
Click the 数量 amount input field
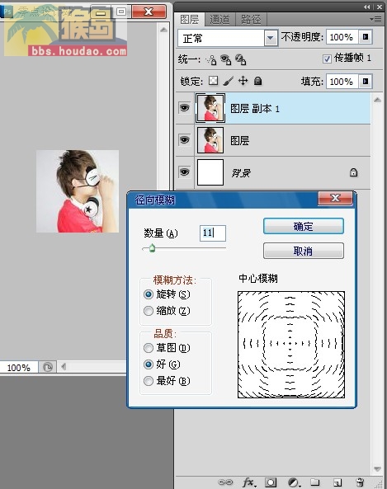213,233
